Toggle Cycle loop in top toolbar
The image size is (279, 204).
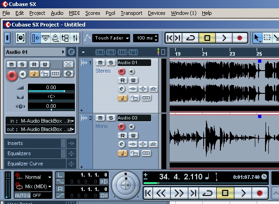click(x=190, y=38)
